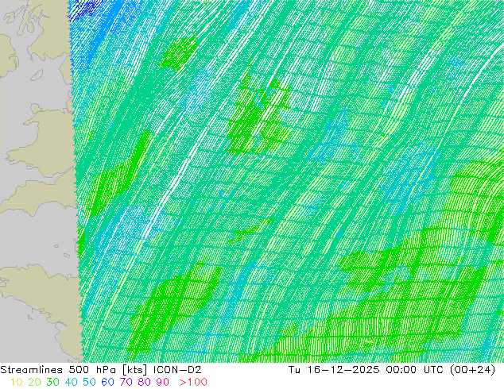
Task: Click the forecast date 'Tu 16-12-2025 00:00 UTC (00+24)'
Action: click(392, 370)
